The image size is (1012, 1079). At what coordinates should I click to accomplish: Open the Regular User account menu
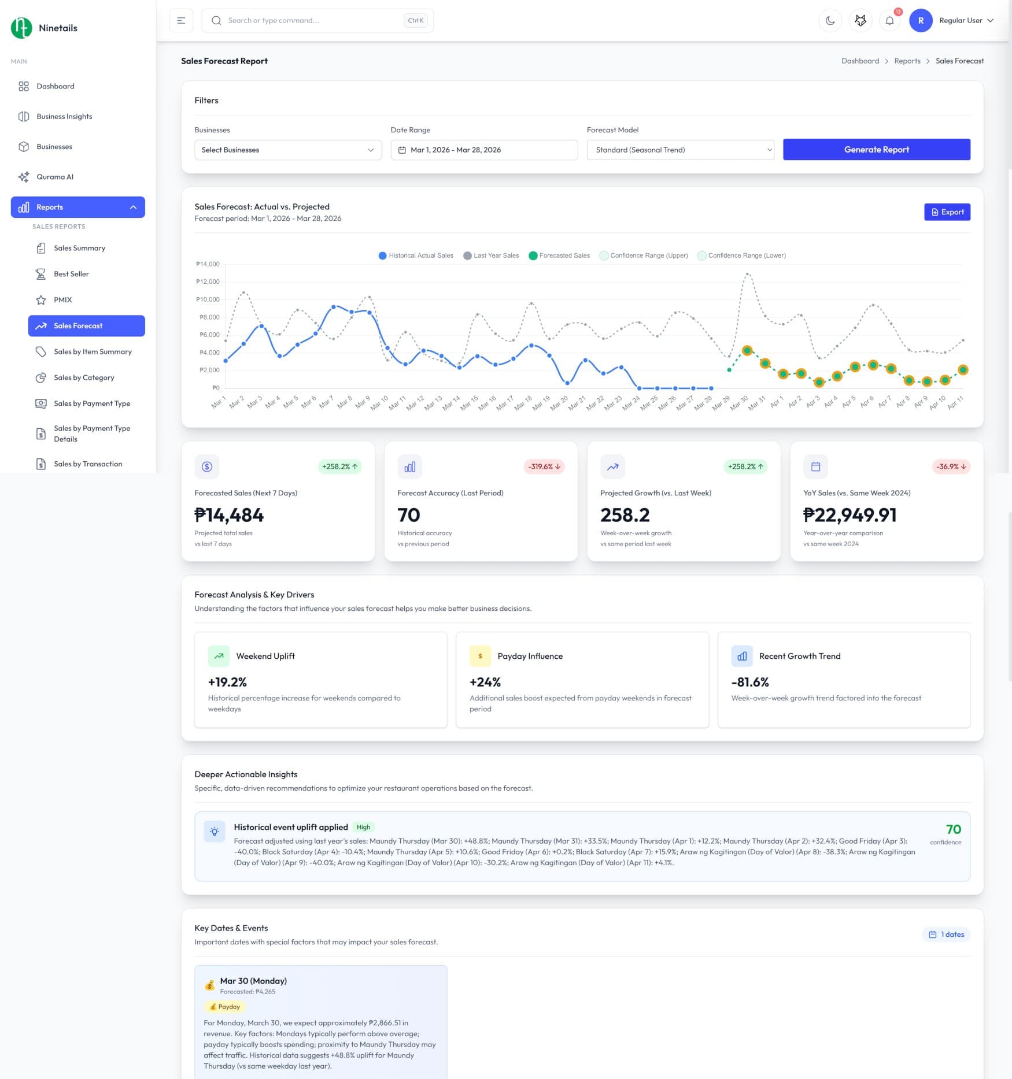coord(961,20)
